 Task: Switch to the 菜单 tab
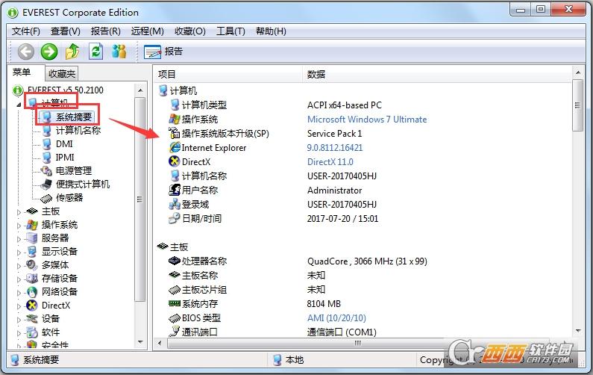(22, 72)
